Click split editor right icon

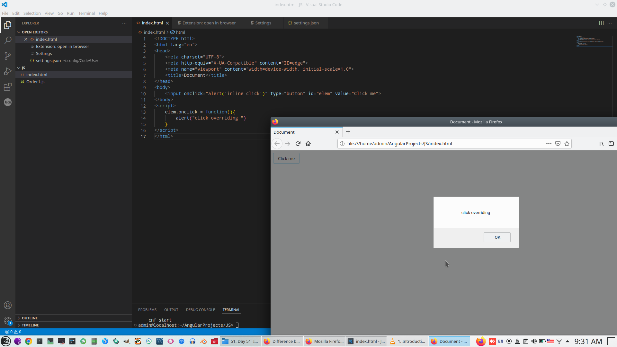pos(601,23)
